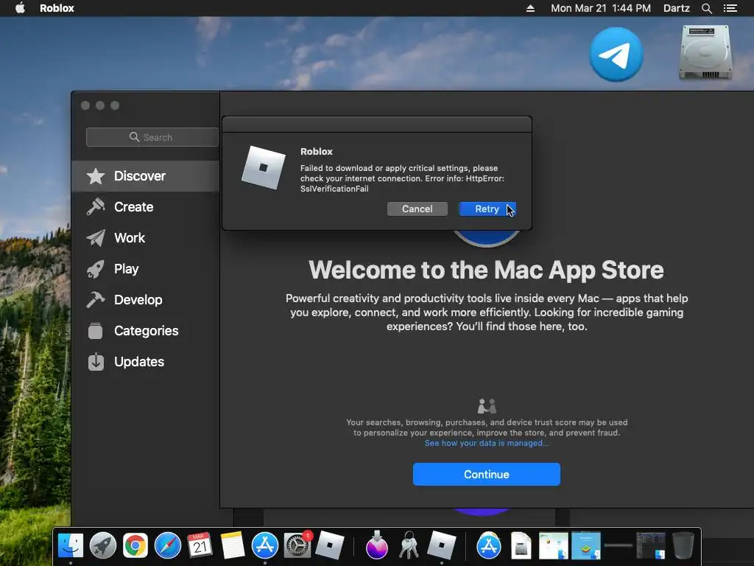Open the Telegram icon on the desktop
This screenshot has height=566, width=754.
pyautogui.click(x=616, y=55)
